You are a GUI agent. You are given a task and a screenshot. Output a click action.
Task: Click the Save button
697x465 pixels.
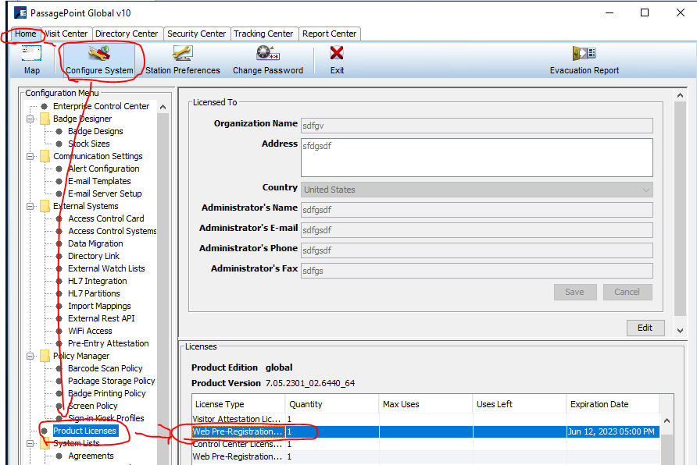tap(575, 292)
